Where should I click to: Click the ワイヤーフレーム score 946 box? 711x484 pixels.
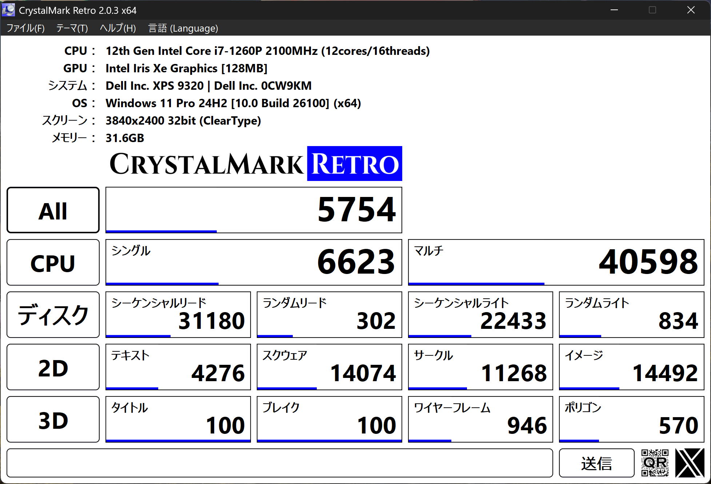coord(480,419)
